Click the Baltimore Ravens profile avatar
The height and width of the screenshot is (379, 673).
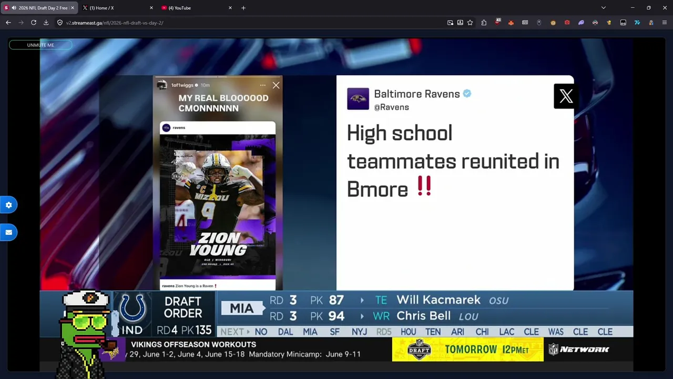point(358,99)
